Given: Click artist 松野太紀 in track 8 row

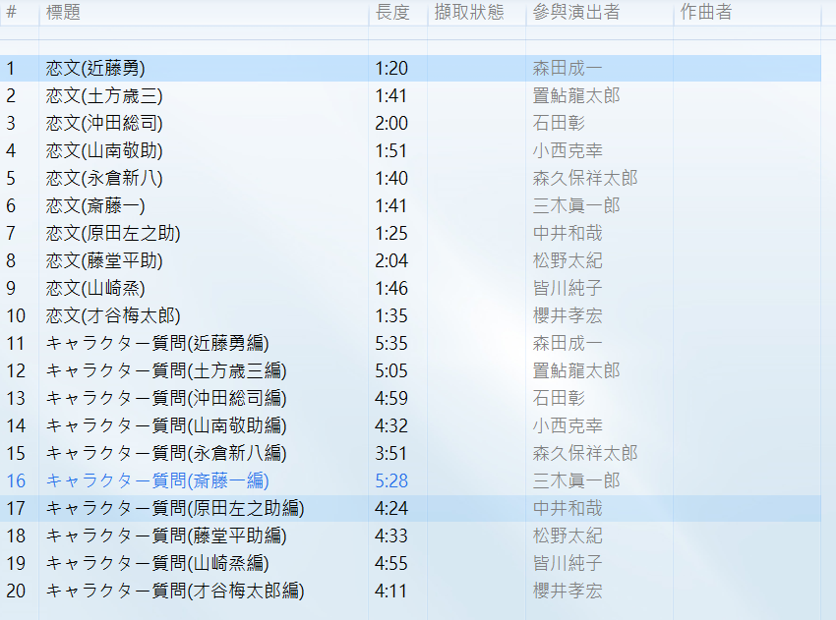Looking at the screenshot, I should 567,260.
